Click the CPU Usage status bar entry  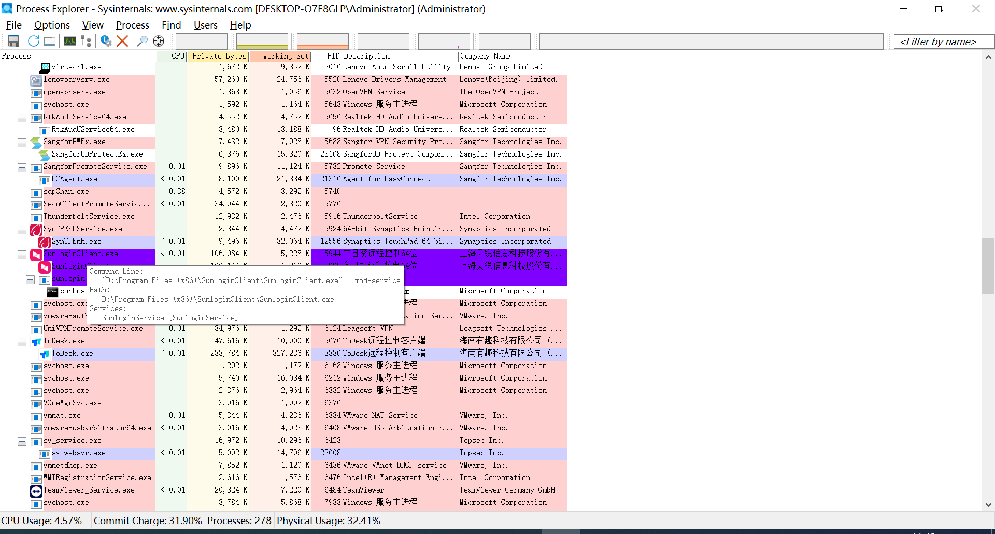41,521
